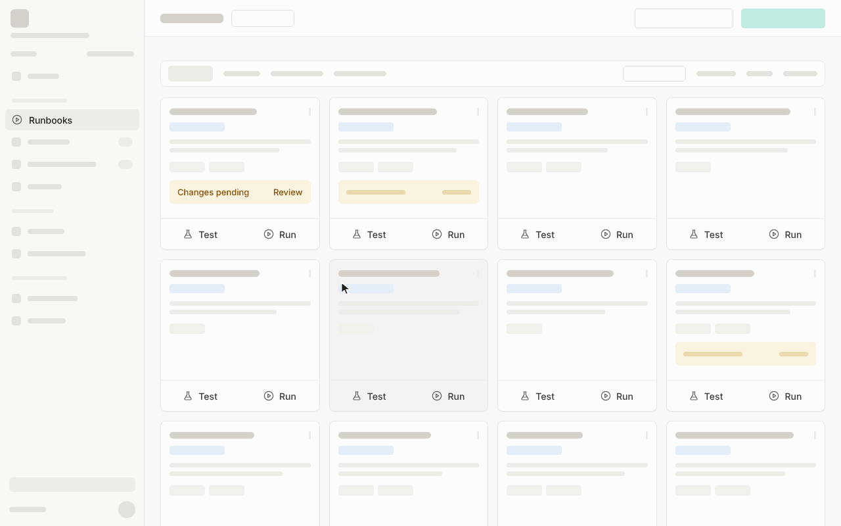This screenshot has width=841, height=526.
Task: Click Test on the Changes pending card
Action: tap(200, 234)
